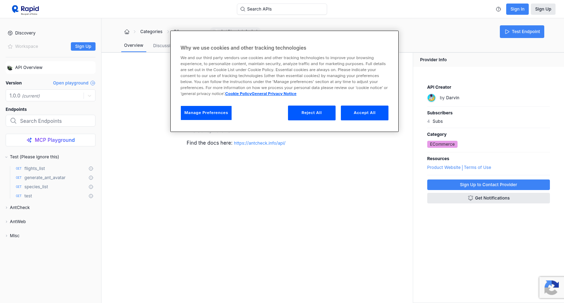
Task: Select the generate_ant_avatar endpoint
Action: pos(45,178)
